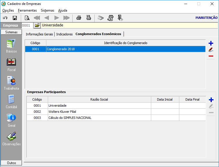The width and height of the screenshot is (219, 167).
Task: Switch to Informações Gerais tab
Action: point(39,34)
